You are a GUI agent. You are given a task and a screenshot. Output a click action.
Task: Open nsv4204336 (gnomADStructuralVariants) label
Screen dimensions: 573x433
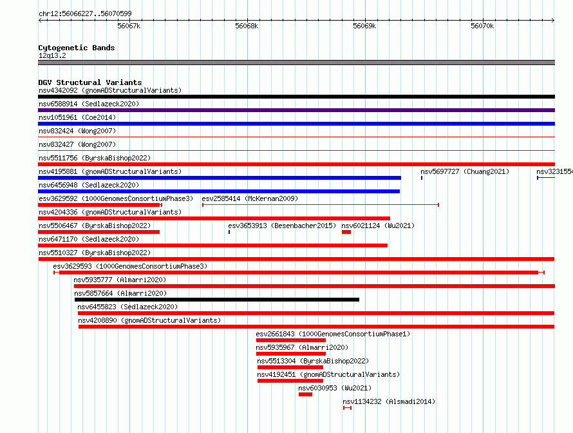point(110,212)
